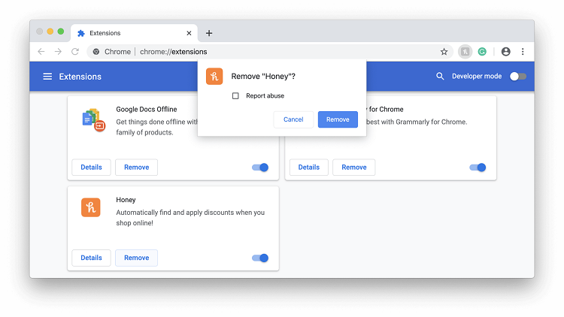
Task: Click the Honey extension toolbar icon
Action: pos(465,52)
